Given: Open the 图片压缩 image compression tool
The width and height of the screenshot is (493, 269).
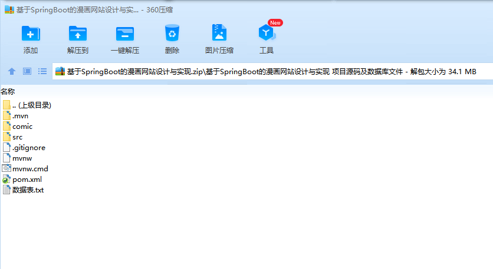Looking at the screenshot, I should (x=219, y=32).
